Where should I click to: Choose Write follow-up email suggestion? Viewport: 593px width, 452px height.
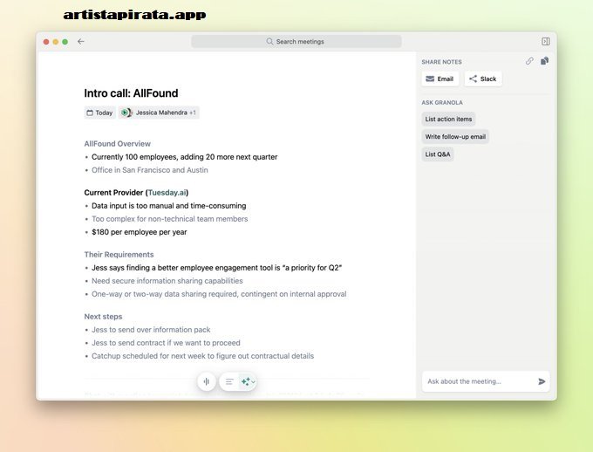click(455, 137)
